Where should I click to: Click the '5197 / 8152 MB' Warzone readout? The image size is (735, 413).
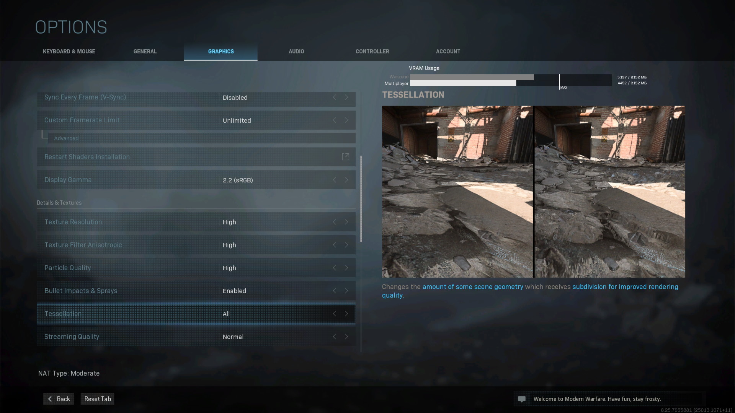632,77
